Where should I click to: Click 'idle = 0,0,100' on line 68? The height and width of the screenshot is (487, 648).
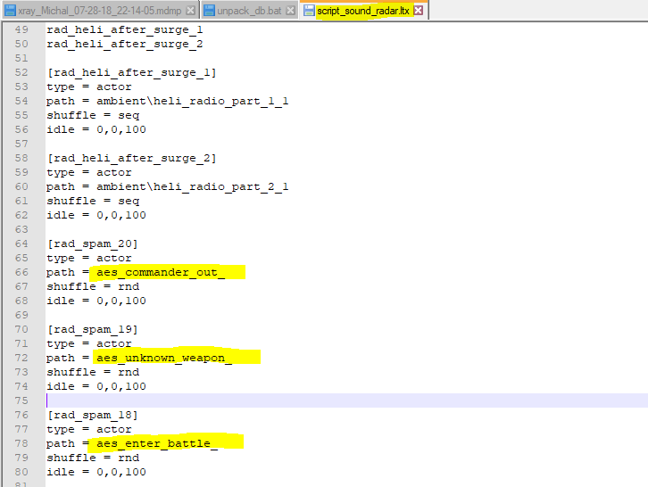[96, 301]
